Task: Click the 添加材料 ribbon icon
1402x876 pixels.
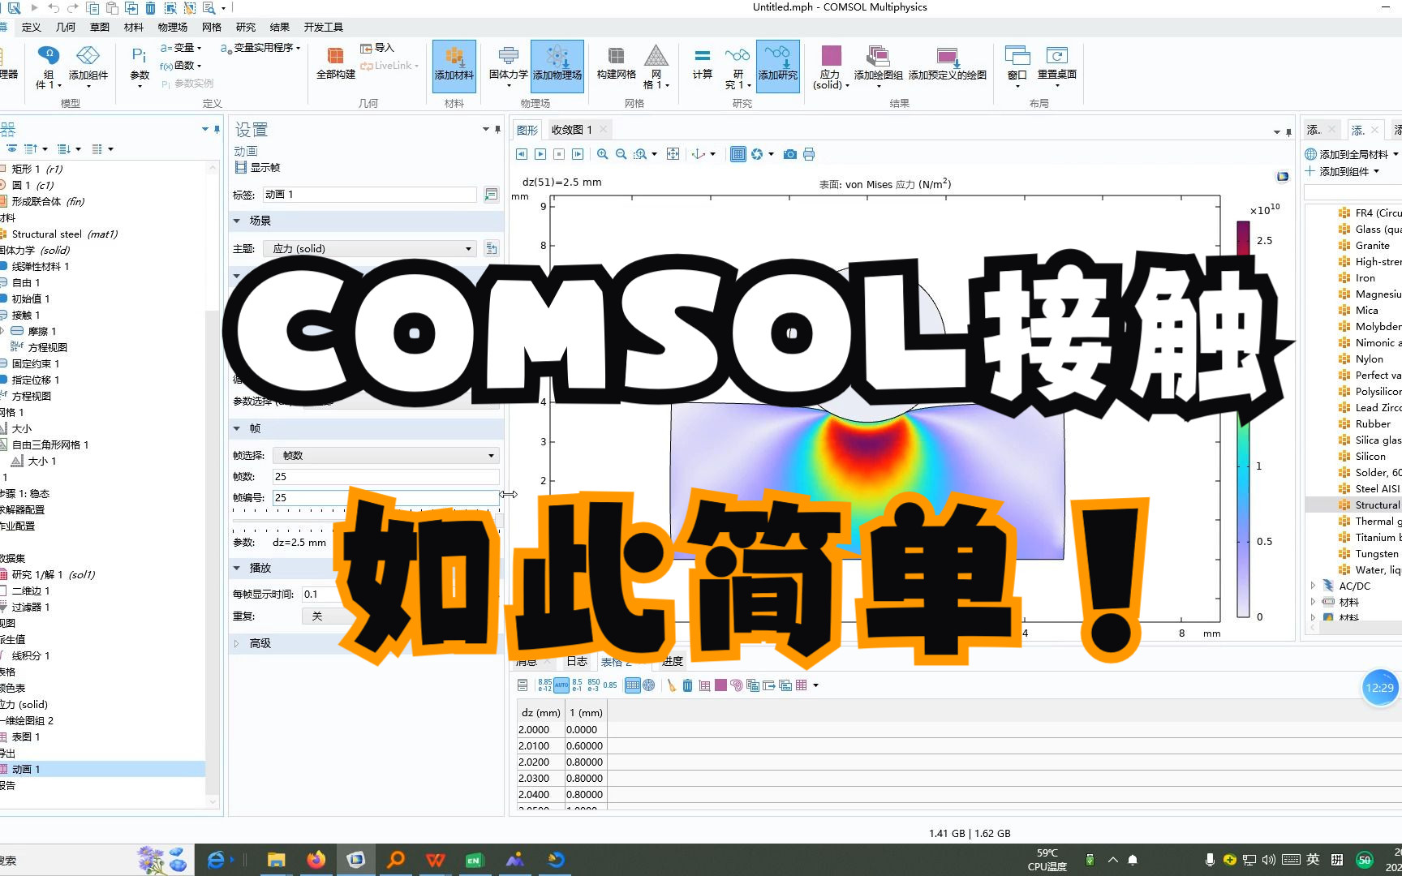Action: 454,65
